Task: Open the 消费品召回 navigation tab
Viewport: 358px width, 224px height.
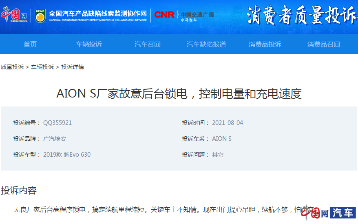Action: (x=323, y=44)
